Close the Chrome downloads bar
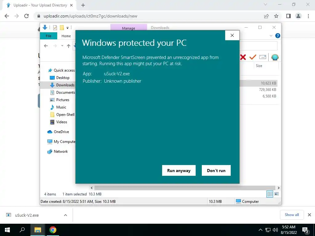 coord(309,215)
